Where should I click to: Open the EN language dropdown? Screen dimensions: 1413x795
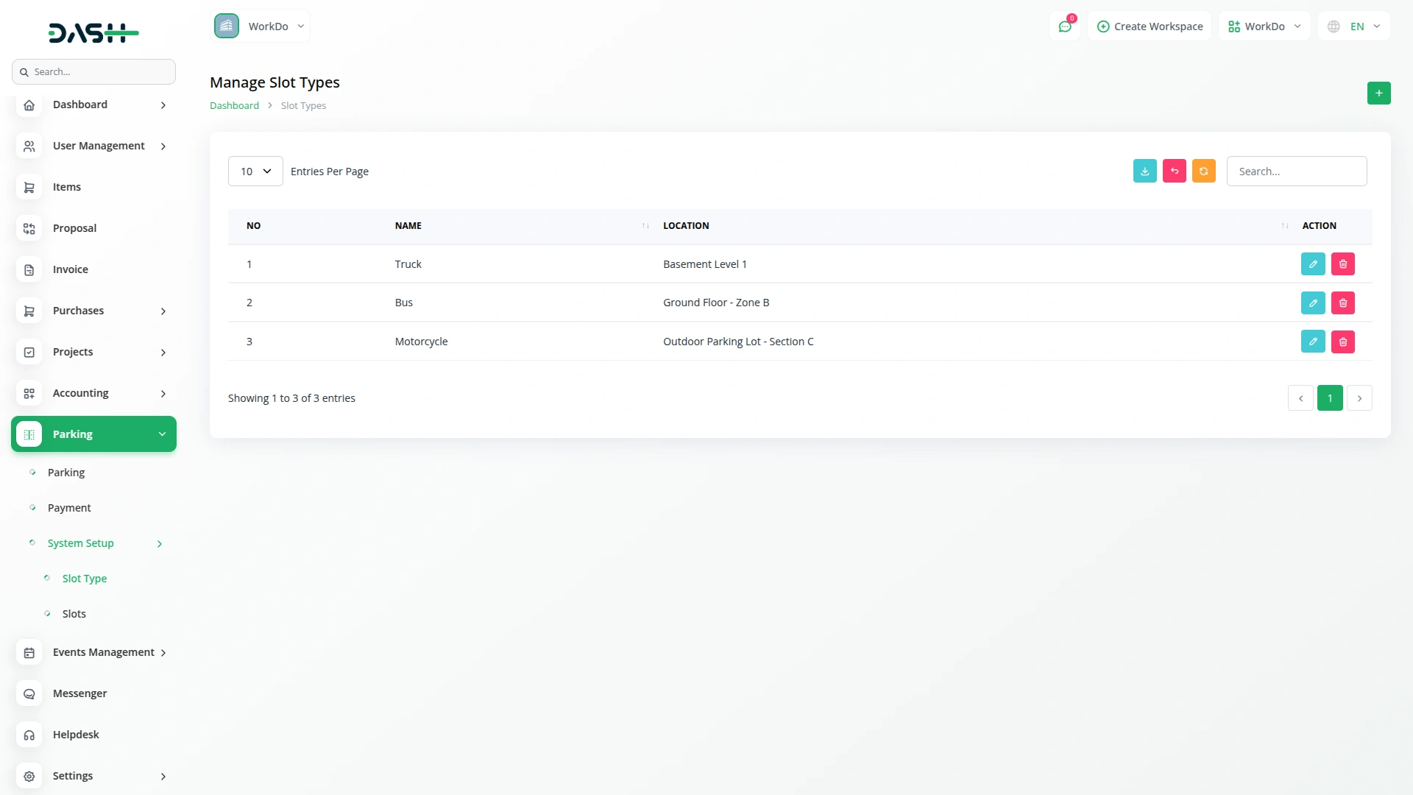tap(1354, 26)
